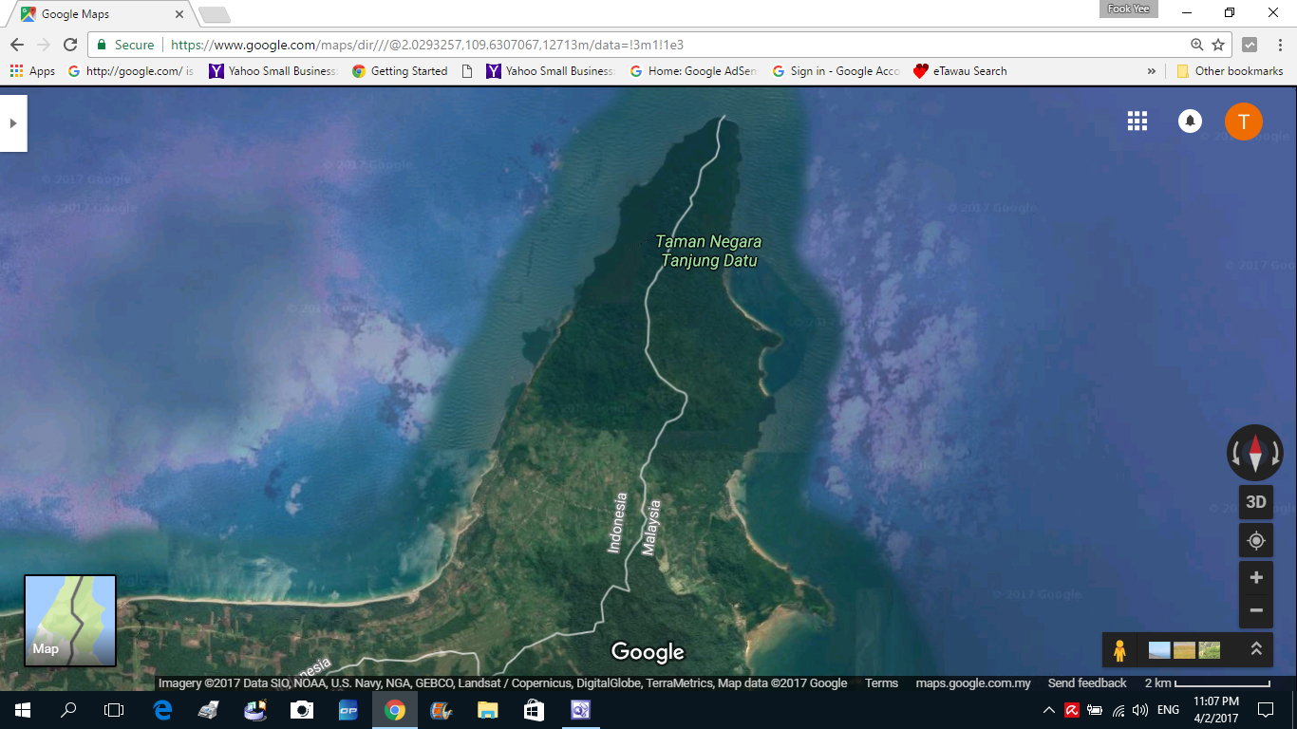
Task: Select the Google Maps browser tab
Action: [100, 14]
